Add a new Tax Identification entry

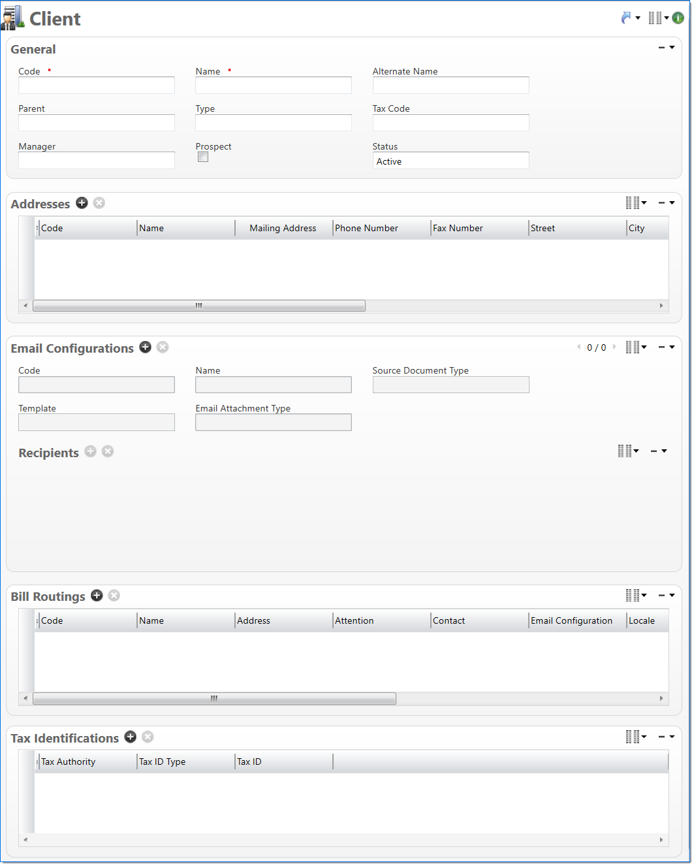click(131, 737)
